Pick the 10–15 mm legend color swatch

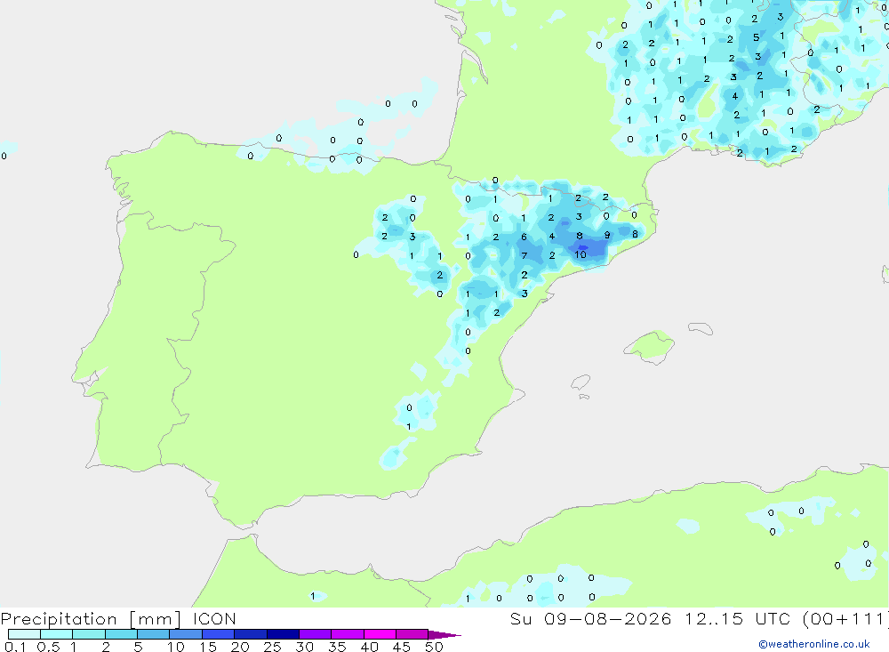(186, 634)
